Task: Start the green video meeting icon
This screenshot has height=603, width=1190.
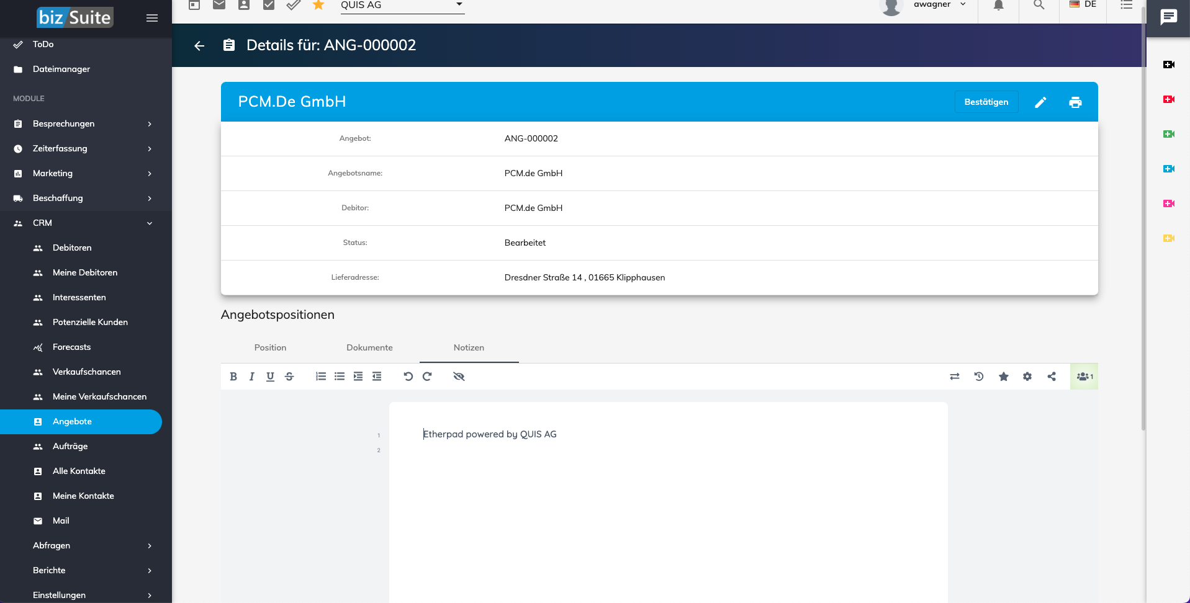Action: [x=1169, y=134]
